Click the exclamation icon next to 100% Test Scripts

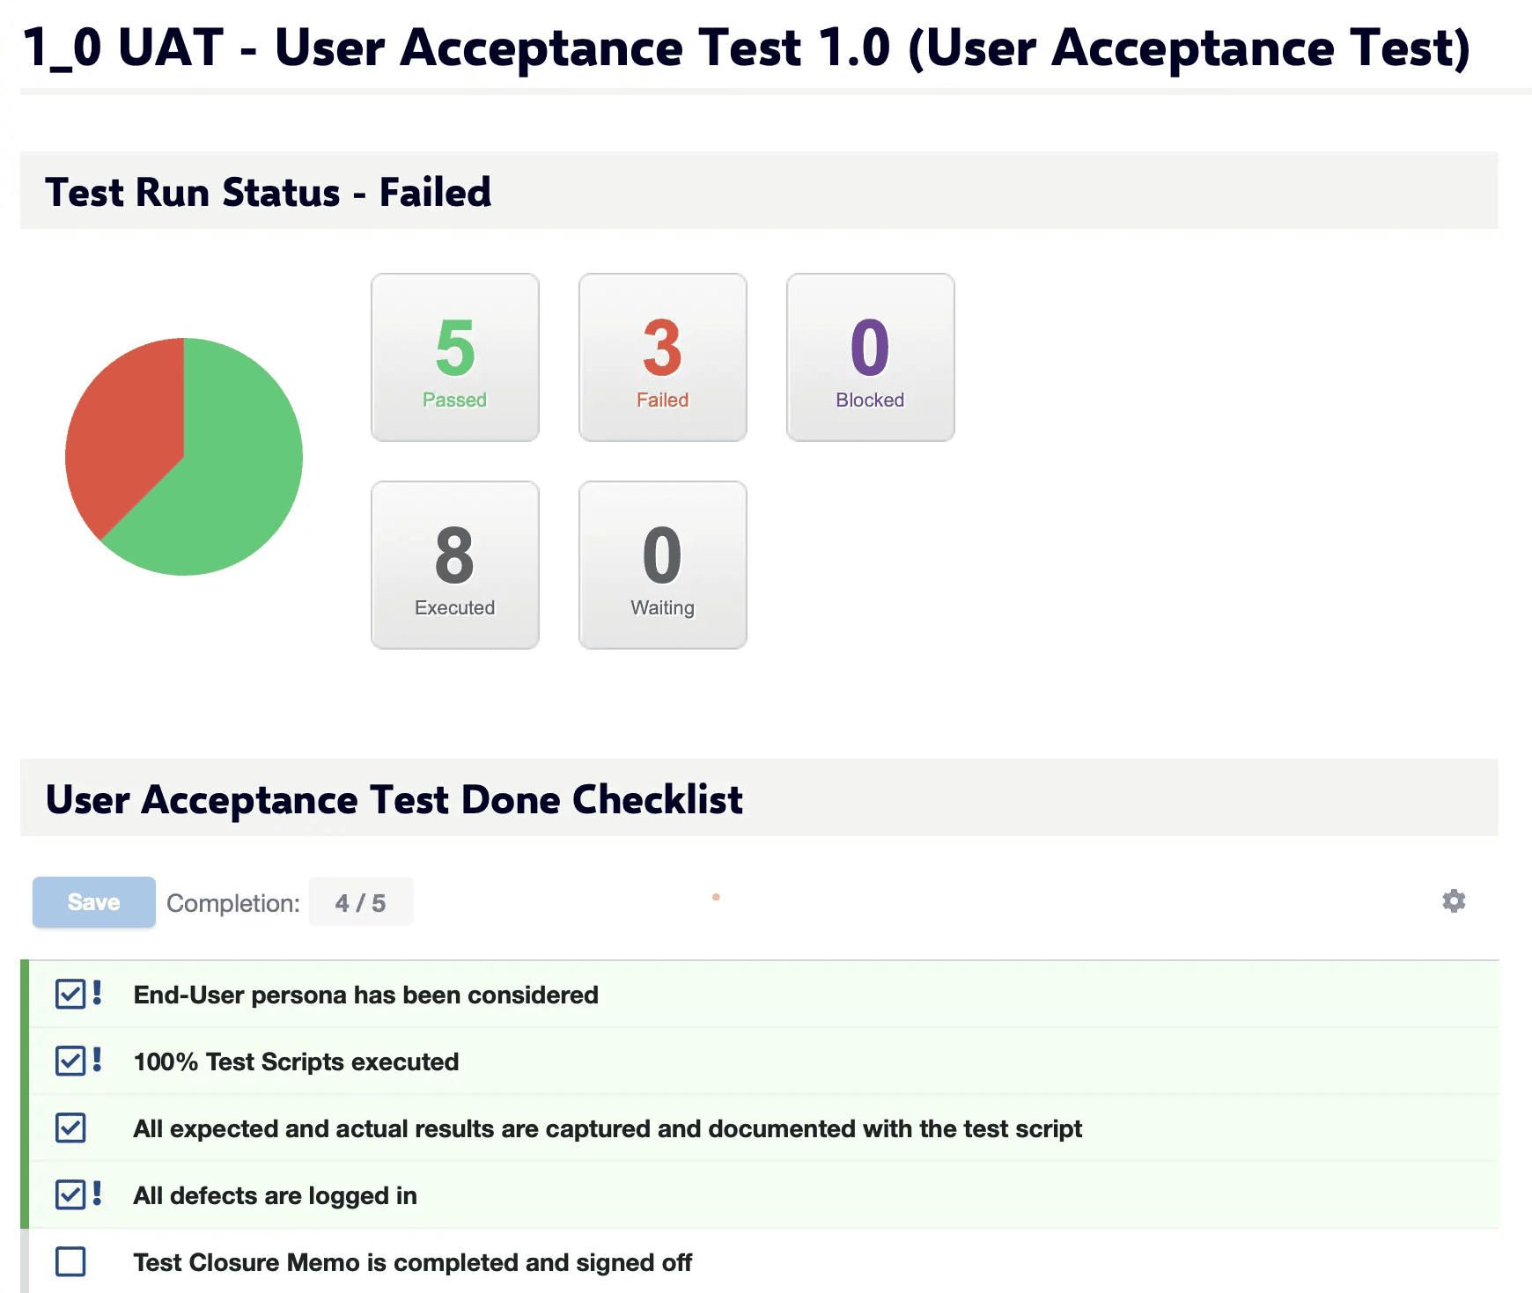pos(97,1060)
